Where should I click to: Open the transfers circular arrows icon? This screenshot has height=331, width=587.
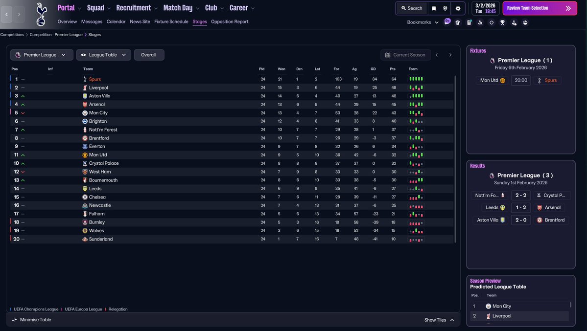coord(492,22)
